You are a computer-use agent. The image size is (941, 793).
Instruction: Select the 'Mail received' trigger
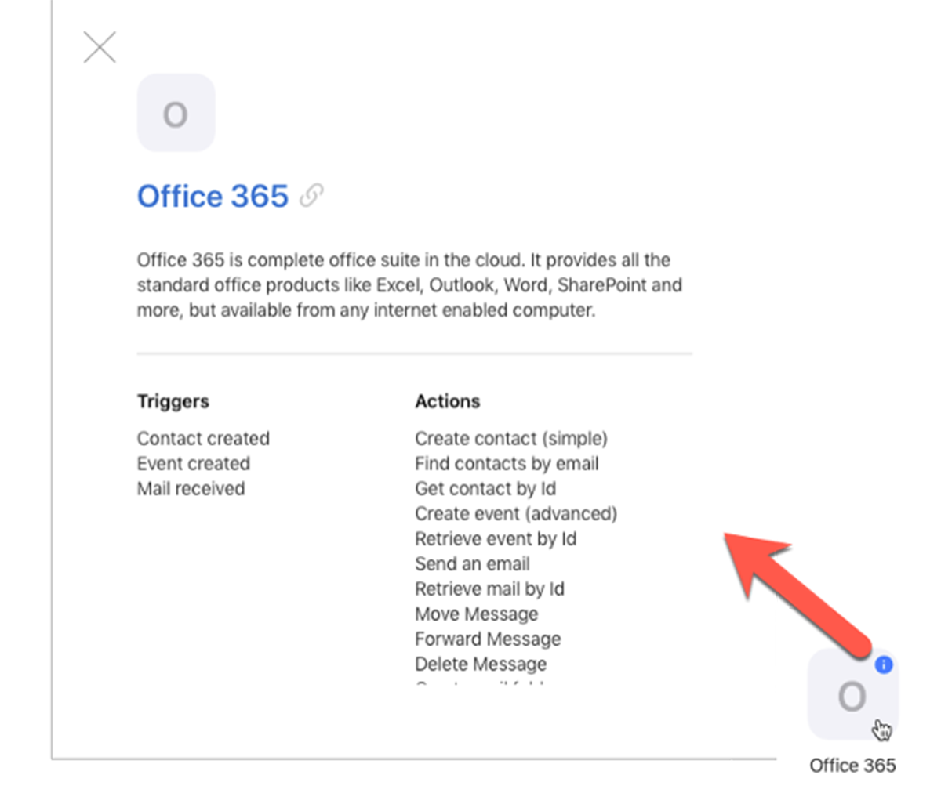coord(191,488)
